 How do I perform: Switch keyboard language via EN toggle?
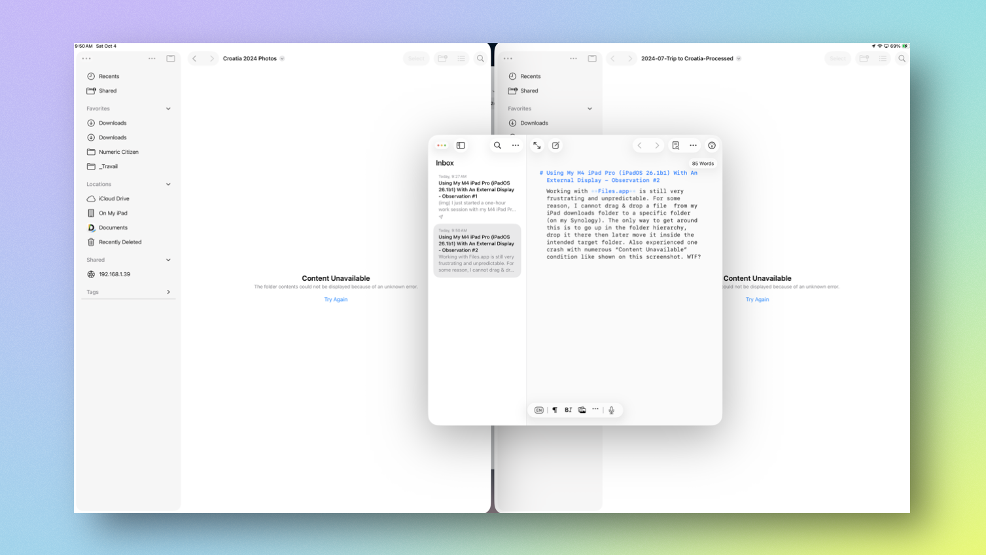point(538,410)
